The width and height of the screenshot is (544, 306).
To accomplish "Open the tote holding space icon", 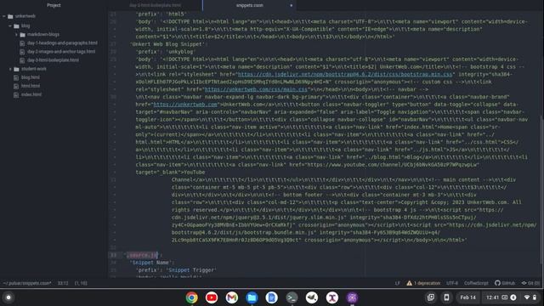I will point(431,297).
